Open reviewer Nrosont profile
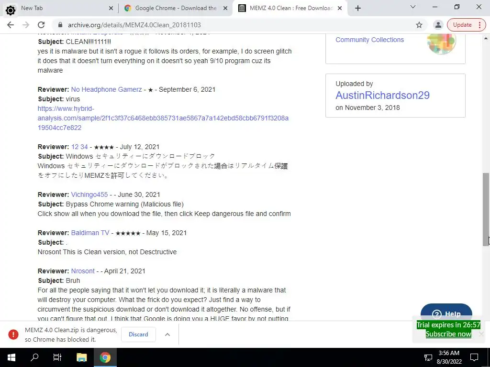This screenshot has height=367, width=490. pos(82,271)
